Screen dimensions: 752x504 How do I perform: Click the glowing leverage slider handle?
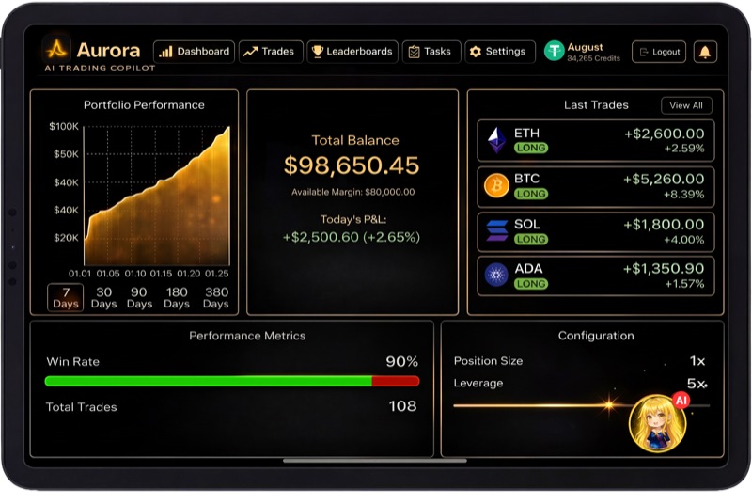(x=609, y=405)
